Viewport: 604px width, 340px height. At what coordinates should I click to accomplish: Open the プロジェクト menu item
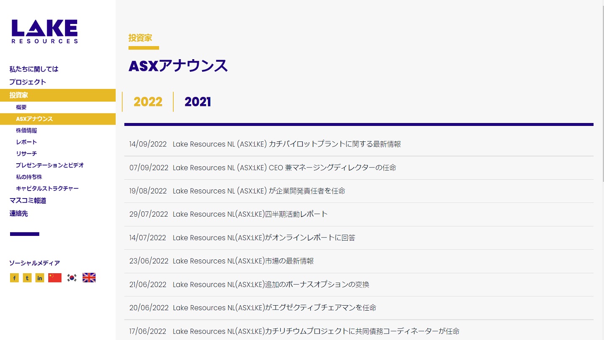click(28, 82)
